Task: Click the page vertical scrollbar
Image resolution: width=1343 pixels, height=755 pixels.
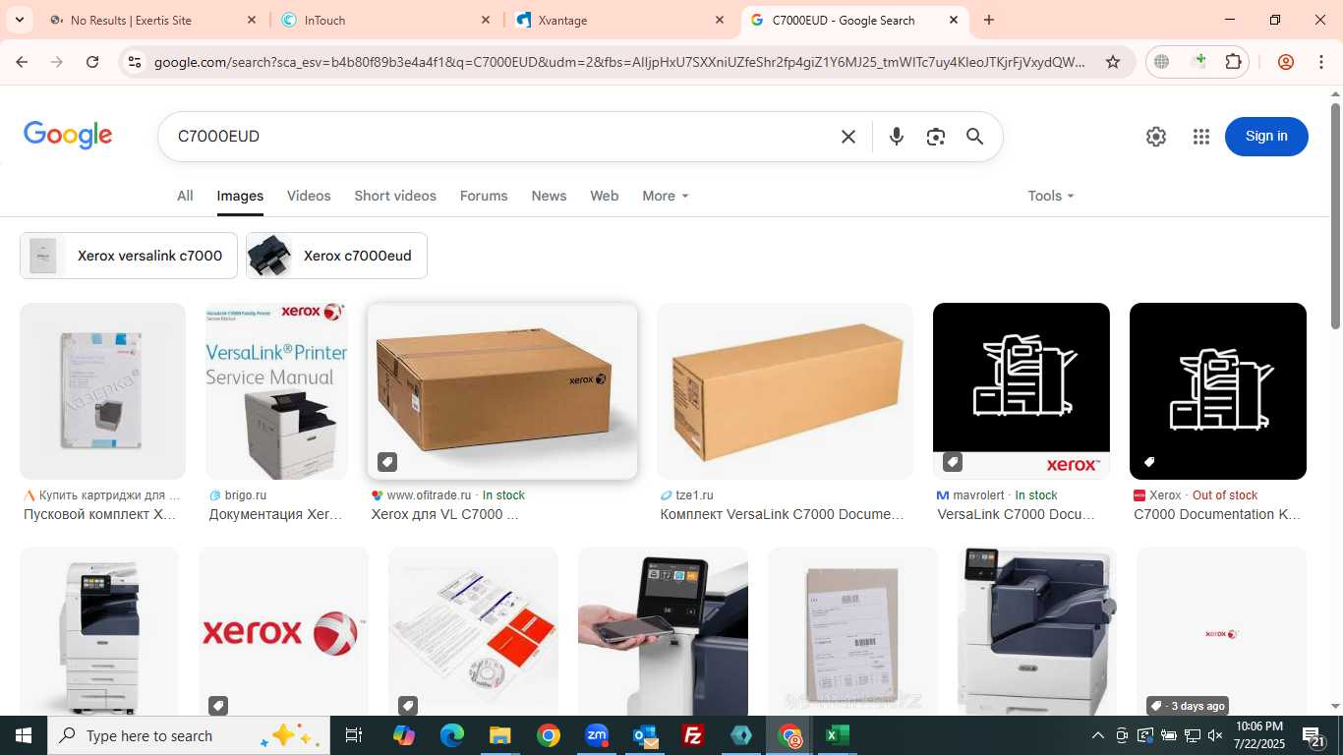Action: tap(1335, 216)
